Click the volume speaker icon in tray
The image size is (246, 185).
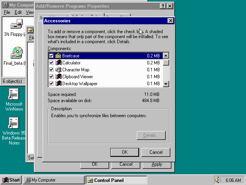[218, 180]
